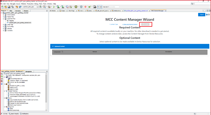Open the project configuration dropdown
The width and height of the screenshot is (211, 115).
point(31,7)
